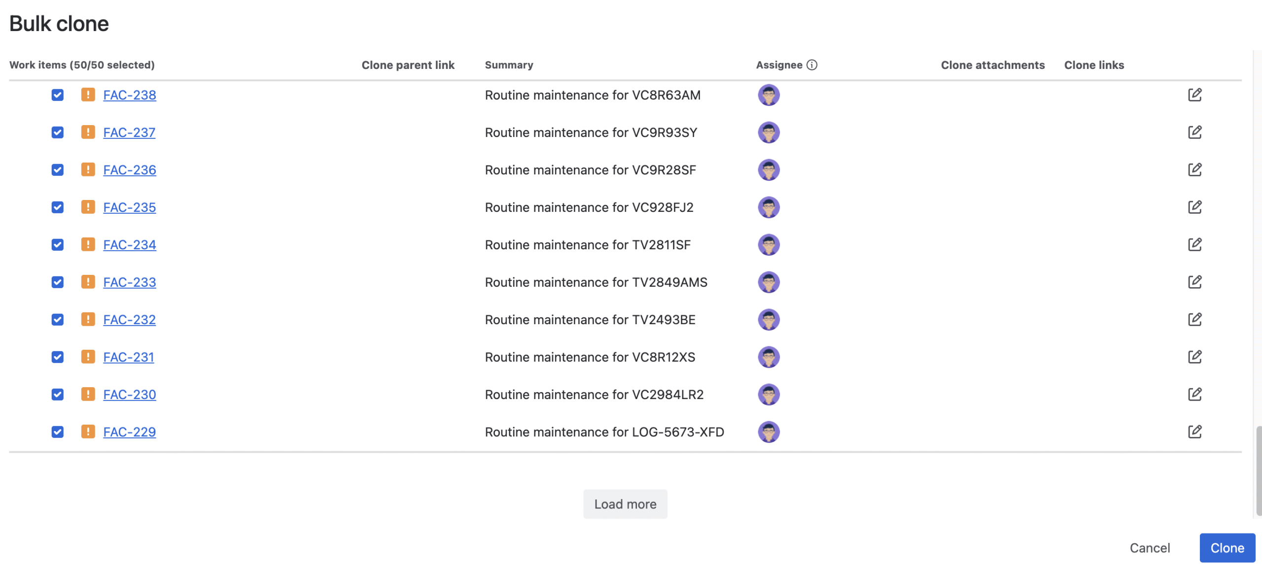
Task: Click the edit icon for FAC-229 row
Action: (x=1194, y=432)
